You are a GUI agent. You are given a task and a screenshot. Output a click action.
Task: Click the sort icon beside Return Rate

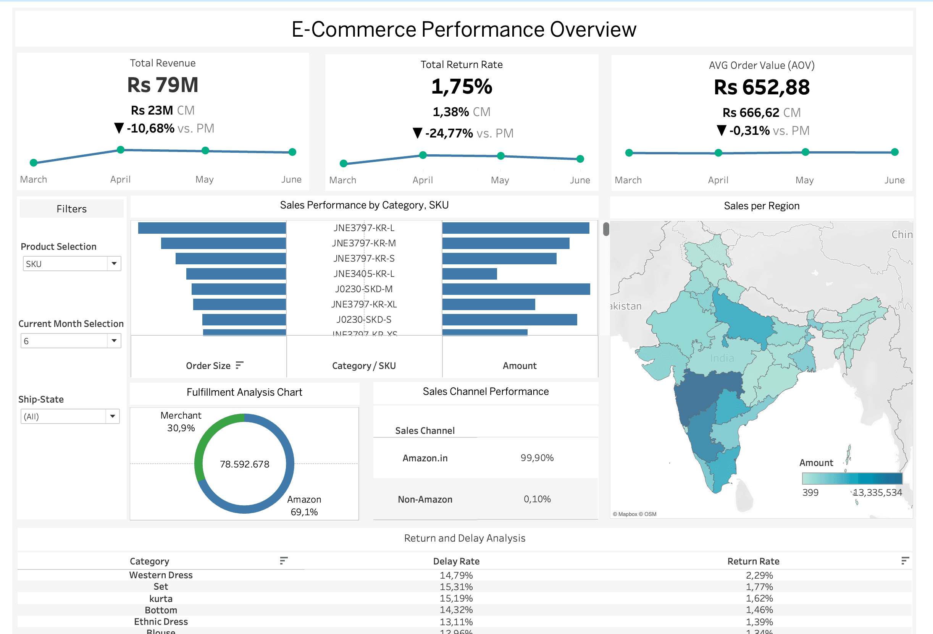904,560
